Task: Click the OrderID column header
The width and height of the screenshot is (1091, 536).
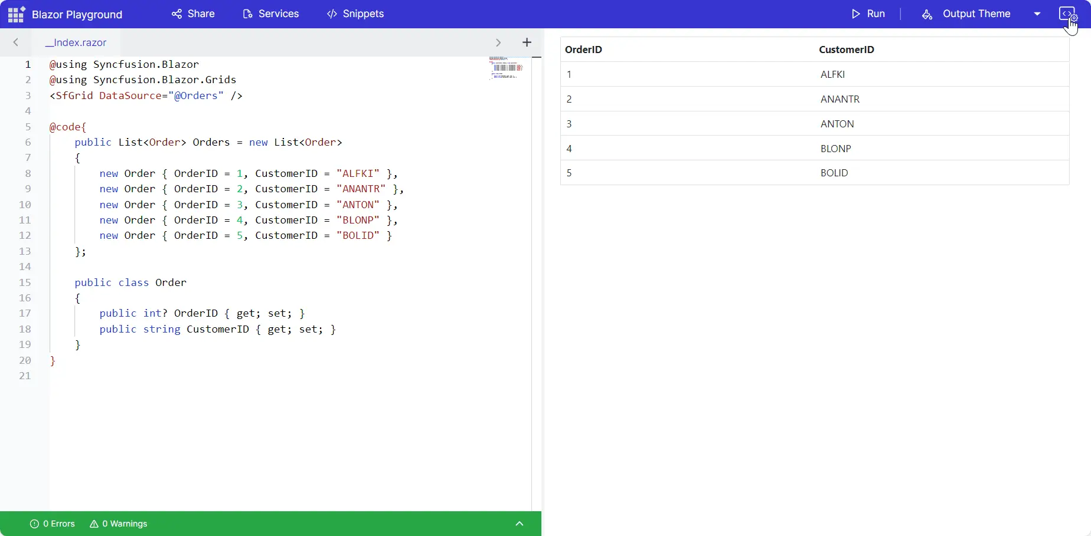Action: point(583,50)
